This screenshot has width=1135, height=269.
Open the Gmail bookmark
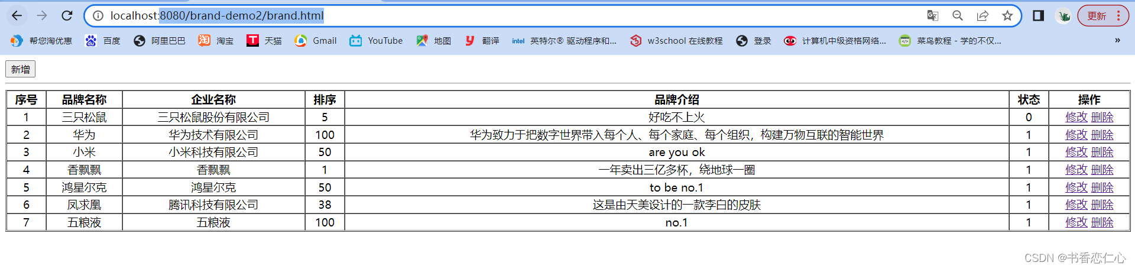tap(316, 41)
